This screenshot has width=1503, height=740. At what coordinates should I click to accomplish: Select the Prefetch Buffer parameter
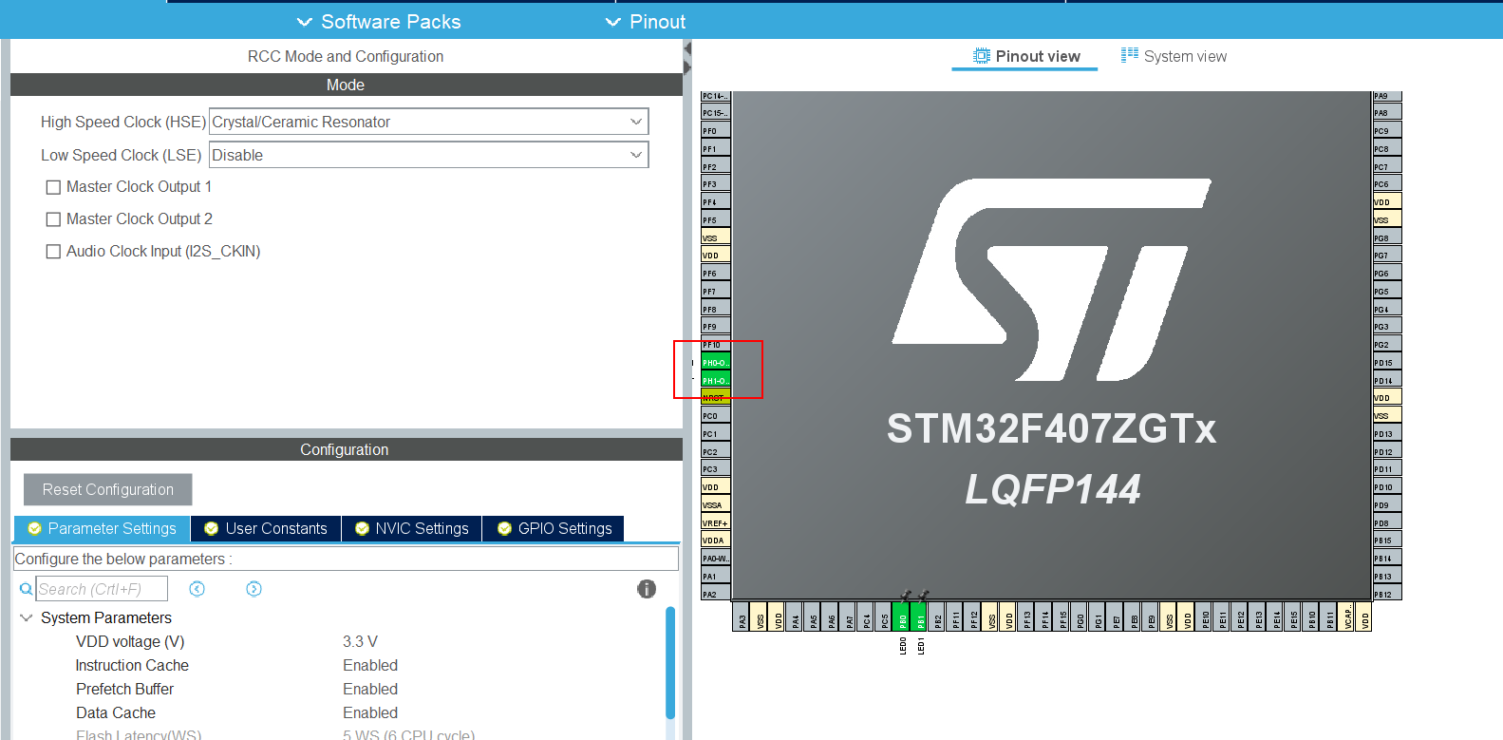point(124,689)
